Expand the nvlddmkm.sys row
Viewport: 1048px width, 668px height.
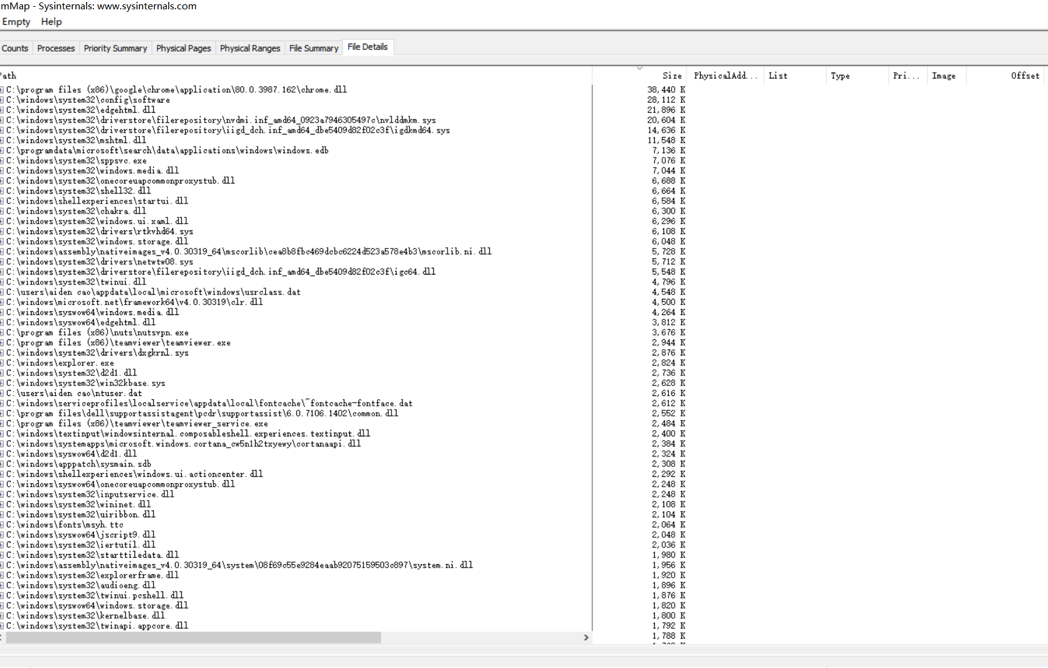tap(2, 120)
